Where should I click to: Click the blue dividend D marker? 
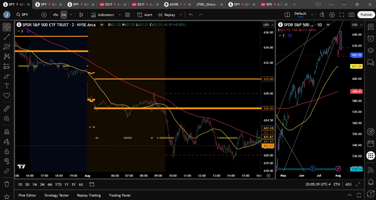coord(313,168)
